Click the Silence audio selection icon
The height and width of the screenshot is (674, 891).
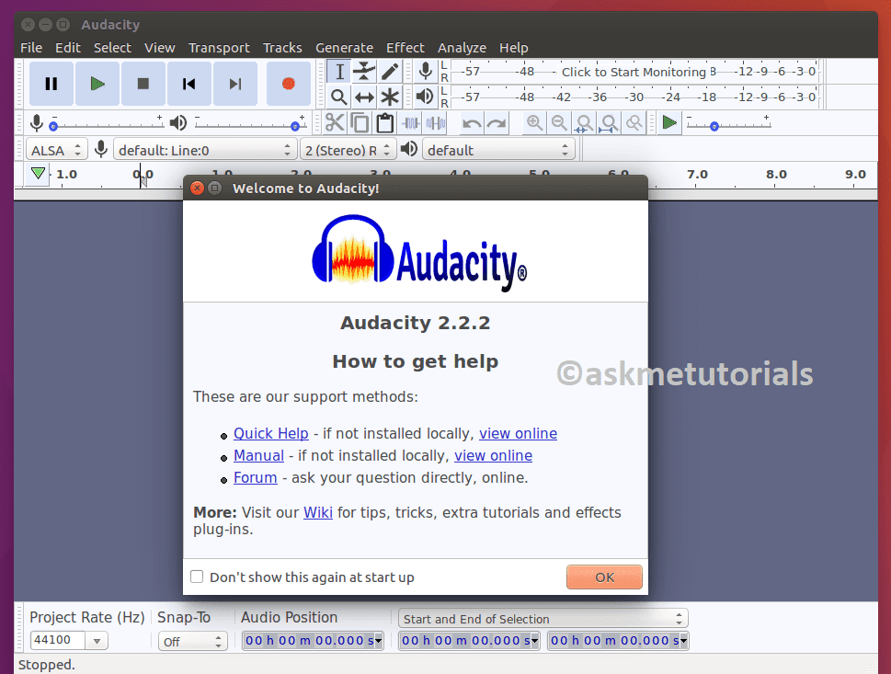pyautogui.click(x=436, y=122)
